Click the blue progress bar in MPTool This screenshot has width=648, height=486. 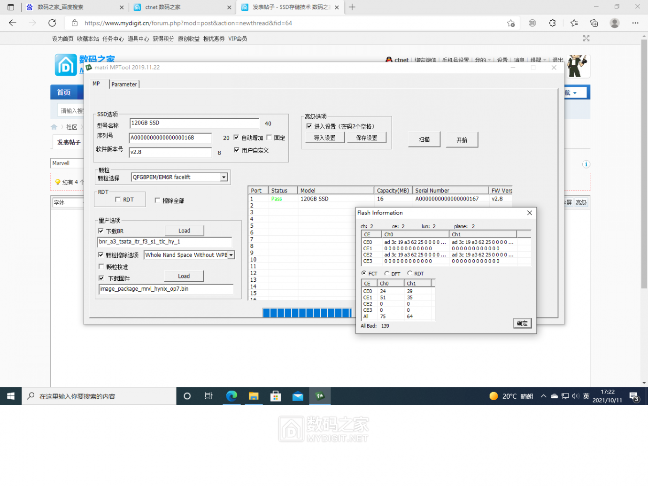tap(308, 312)
